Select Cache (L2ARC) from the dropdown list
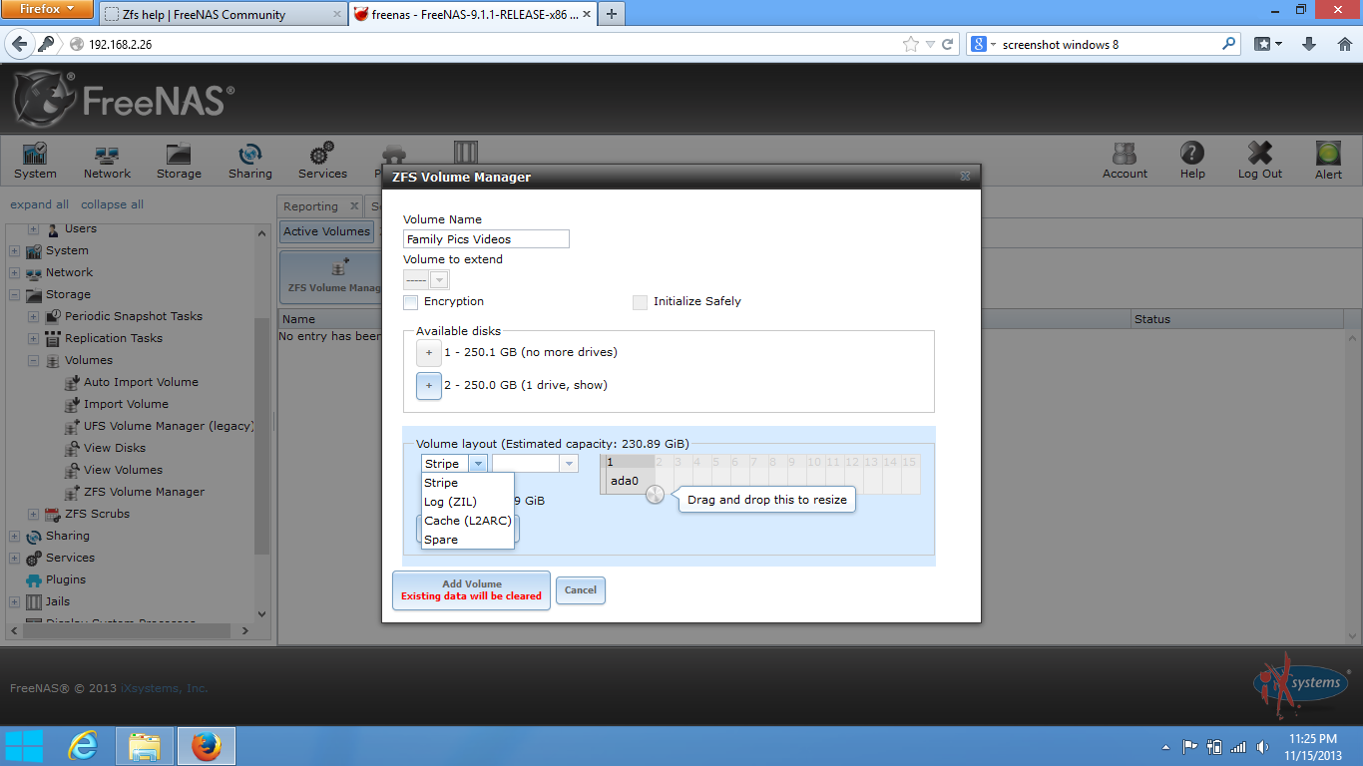This screenshot has width=1363, height=766. [467, 521]
